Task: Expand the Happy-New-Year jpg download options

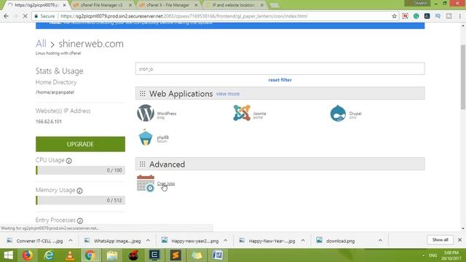Action: point(303,241)
